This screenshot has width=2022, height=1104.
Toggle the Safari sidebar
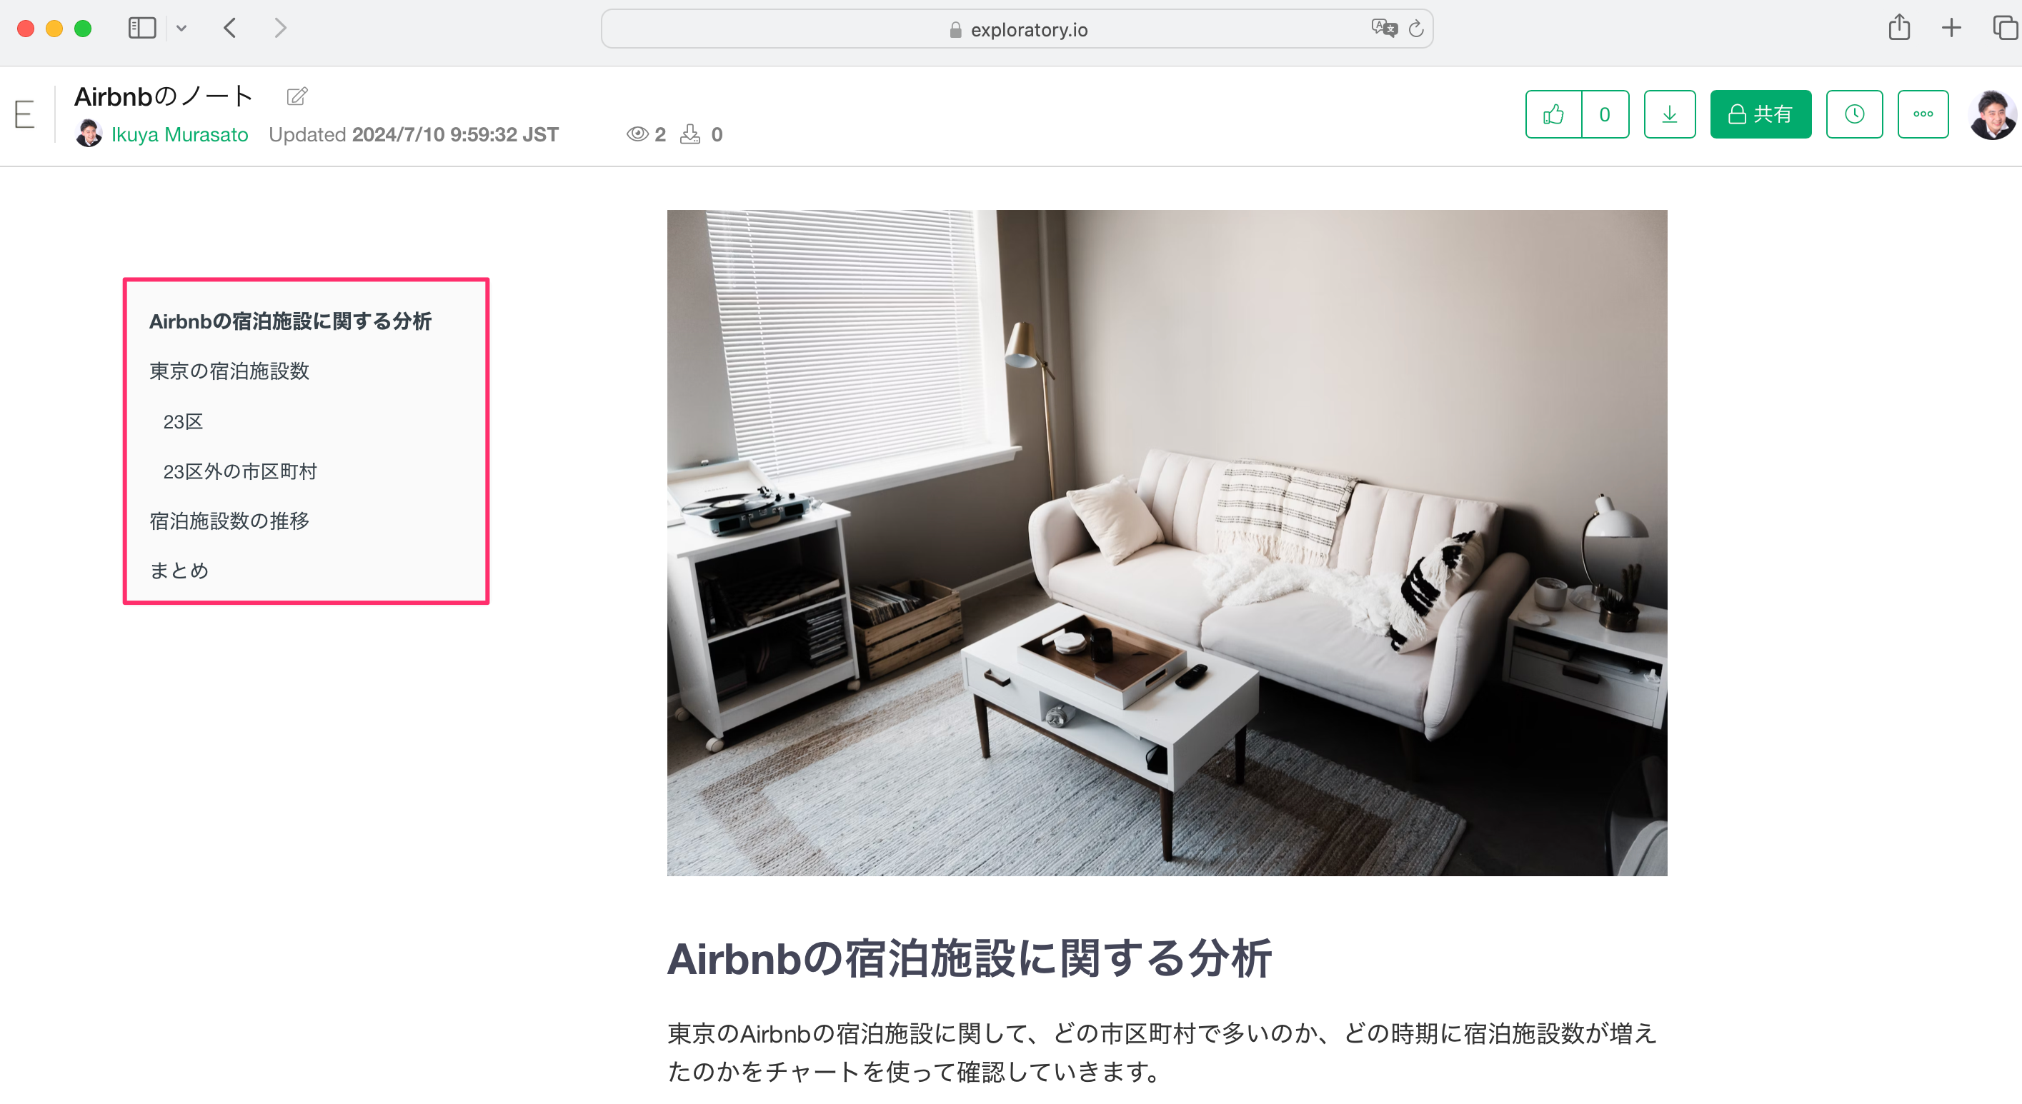[x=142, y=29]
